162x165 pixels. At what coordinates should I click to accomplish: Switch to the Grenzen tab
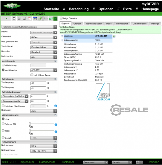coord(77,24)
